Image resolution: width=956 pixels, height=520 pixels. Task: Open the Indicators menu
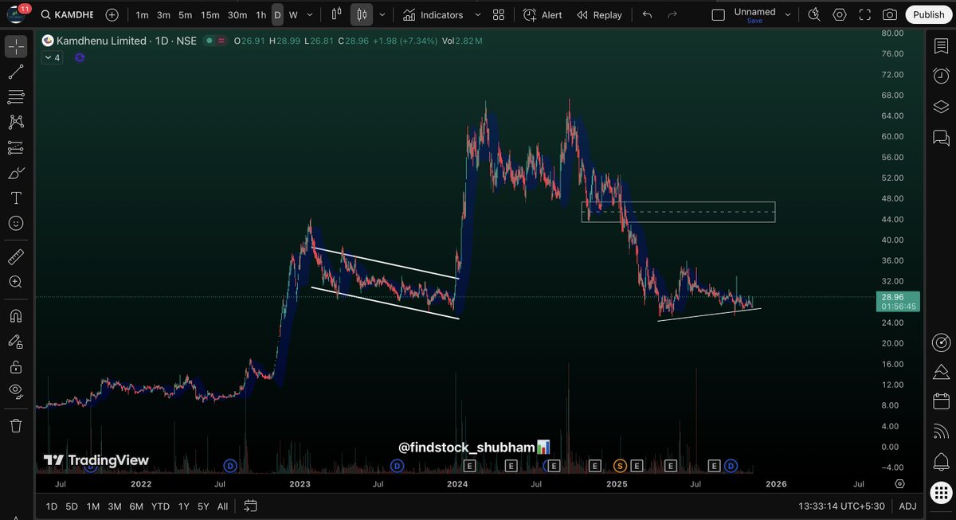pos(439,14)
